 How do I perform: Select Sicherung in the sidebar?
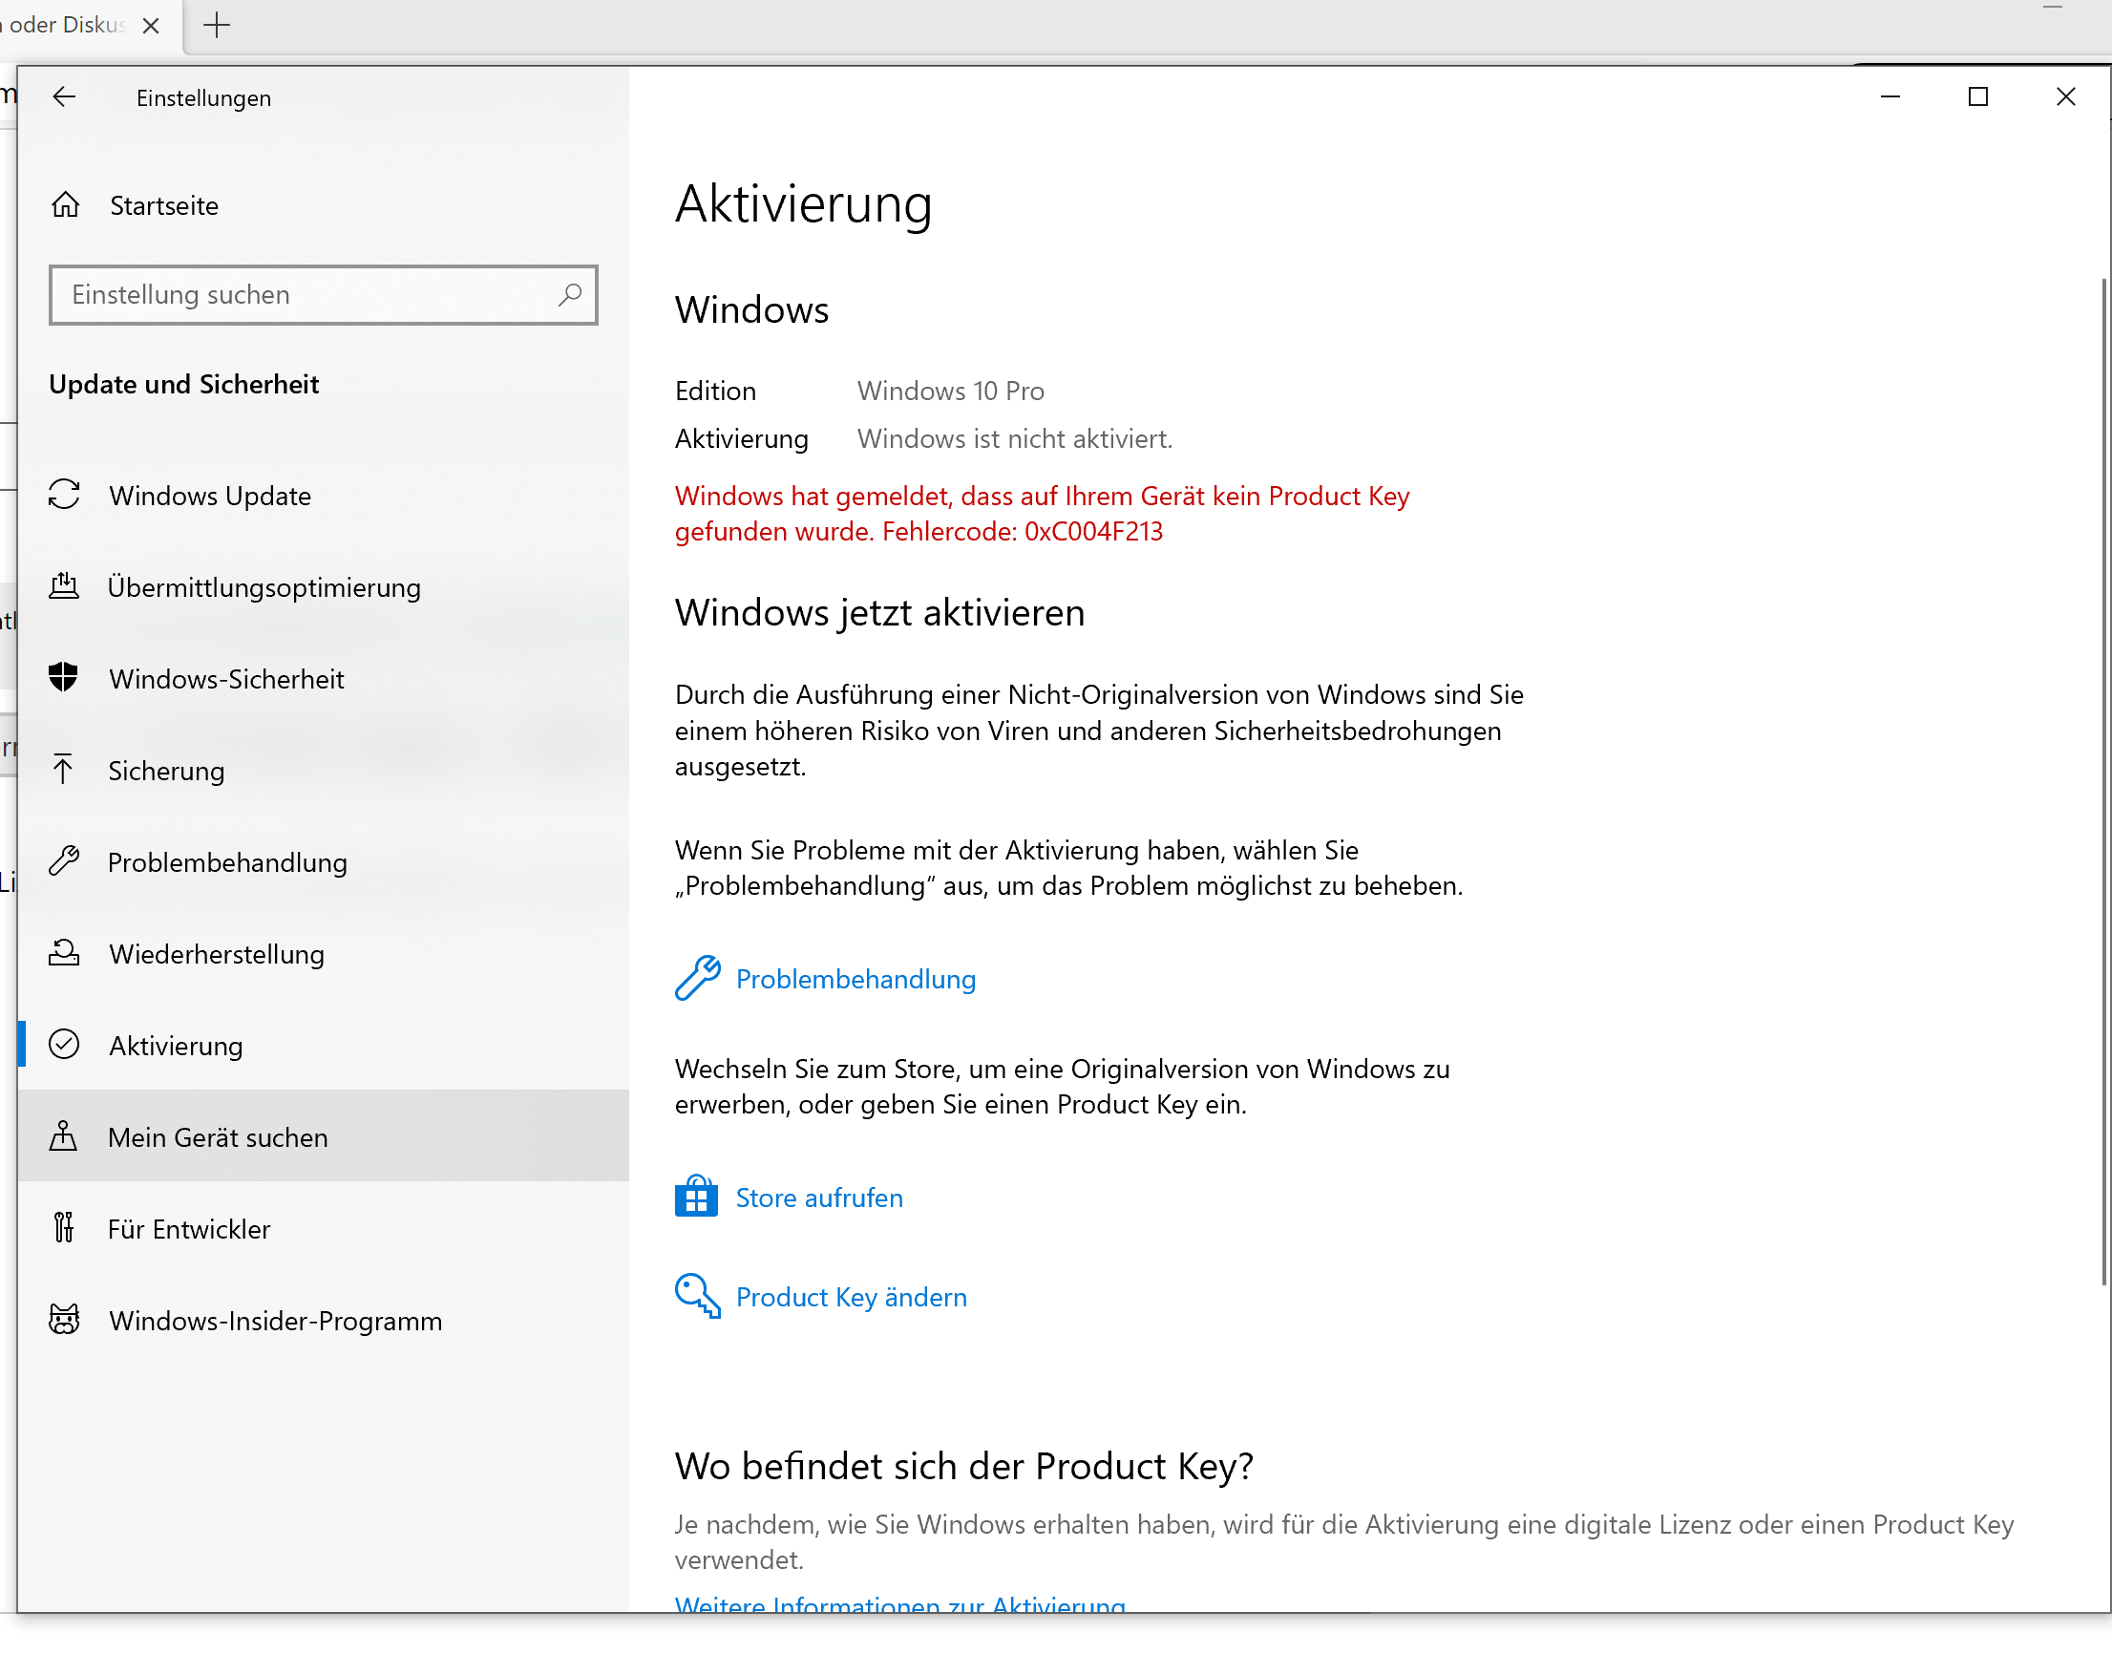(x=324, y=770)
